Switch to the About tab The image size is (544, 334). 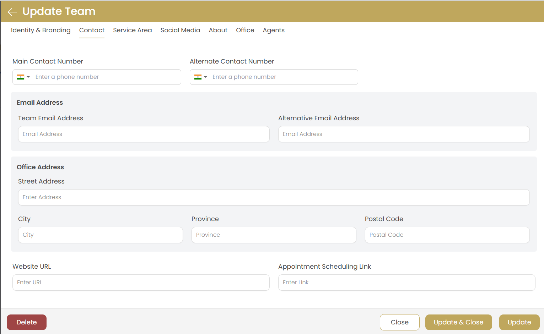point(218,30)
